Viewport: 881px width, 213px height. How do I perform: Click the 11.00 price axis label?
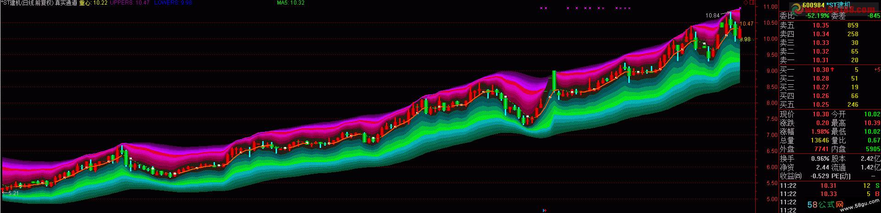[770, 7]
